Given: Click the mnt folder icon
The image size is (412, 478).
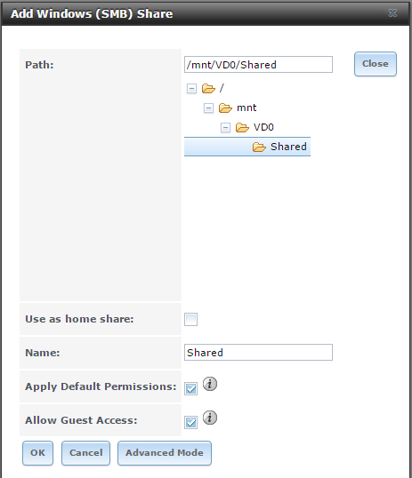Looking at the screenshot, I should tap(225, 108).
